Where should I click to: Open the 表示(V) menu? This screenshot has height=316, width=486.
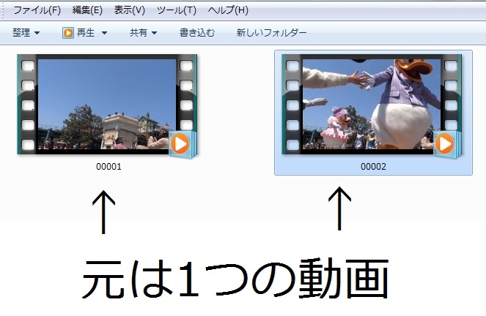[x=130, y=10]
